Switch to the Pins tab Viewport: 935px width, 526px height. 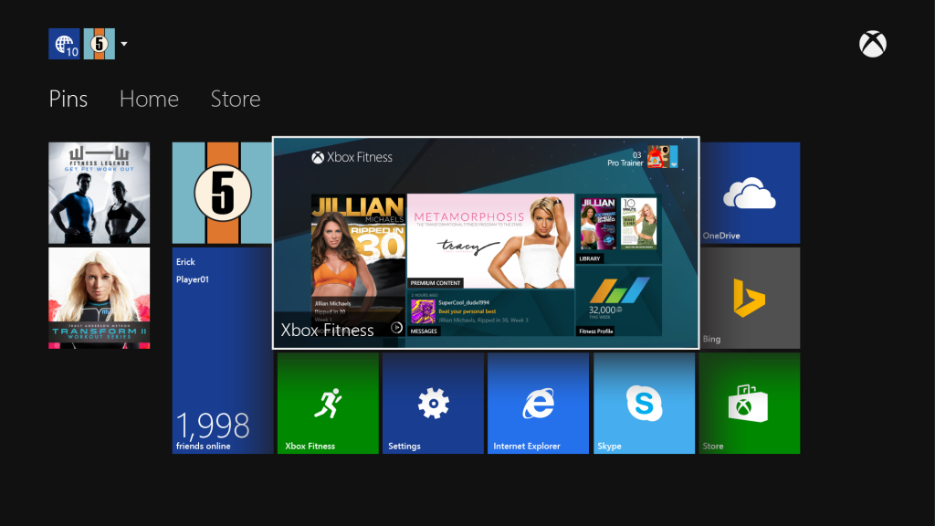point(68,99)
